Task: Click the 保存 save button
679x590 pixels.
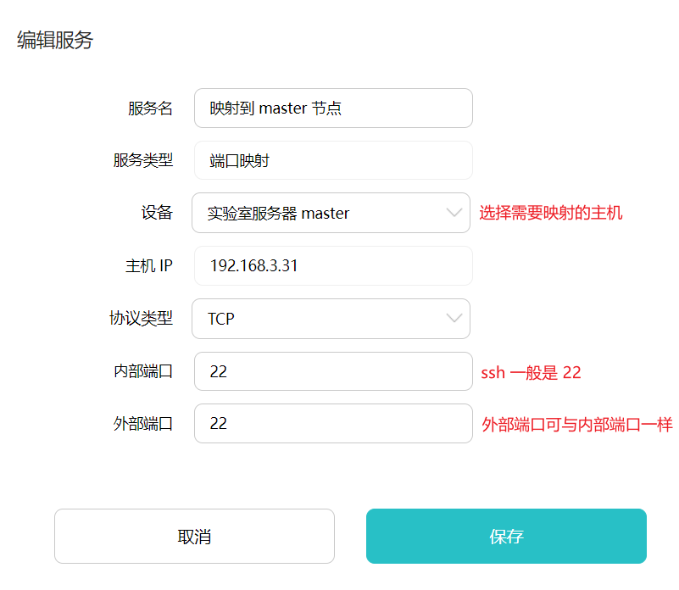Action: (x=505, y=536)
